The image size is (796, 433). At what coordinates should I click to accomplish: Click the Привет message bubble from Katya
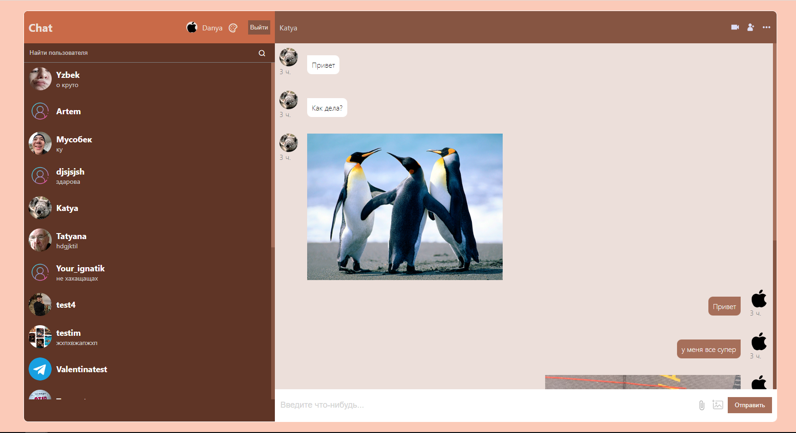coord(323,64)
